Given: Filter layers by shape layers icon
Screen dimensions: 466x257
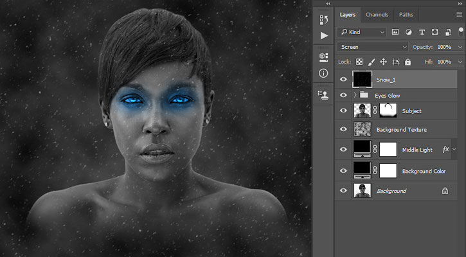Looking at the screenshot, I should [x=435, y=32].
